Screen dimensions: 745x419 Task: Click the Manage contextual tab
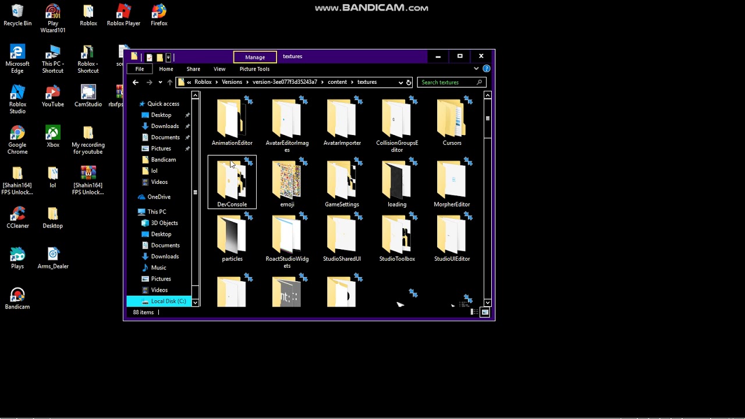(x=255, y=57)
